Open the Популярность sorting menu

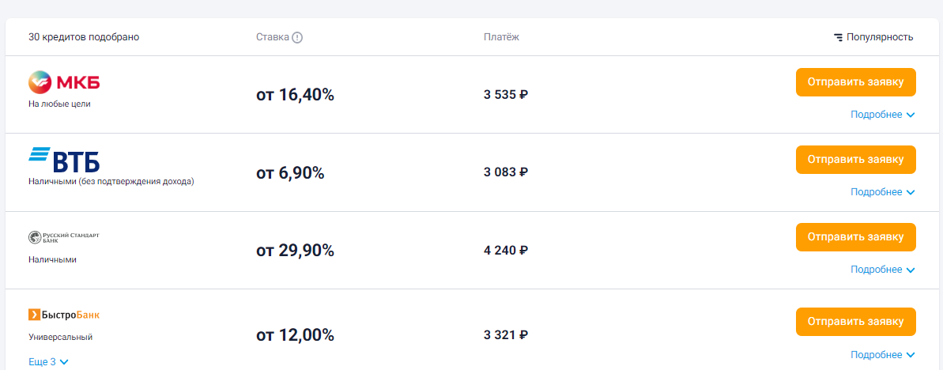[x=873, y=37]
